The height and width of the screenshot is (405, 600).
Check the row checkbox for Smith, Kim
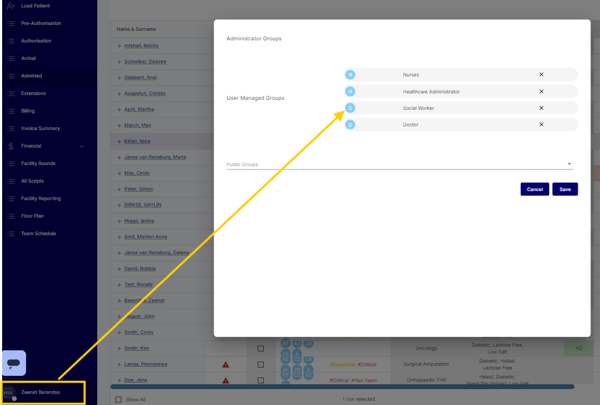(260, 349)
